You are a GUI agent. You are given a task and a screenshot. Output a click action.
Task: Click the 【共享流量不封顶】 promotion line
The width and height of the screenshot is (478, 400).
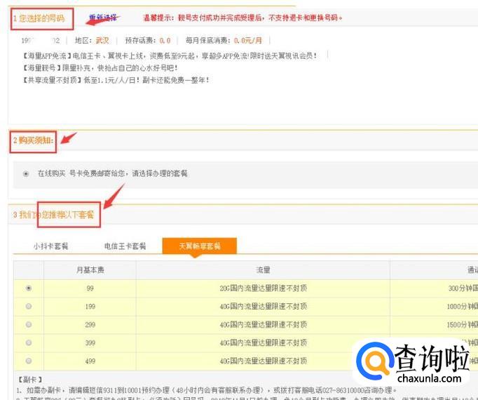[116, 80]
